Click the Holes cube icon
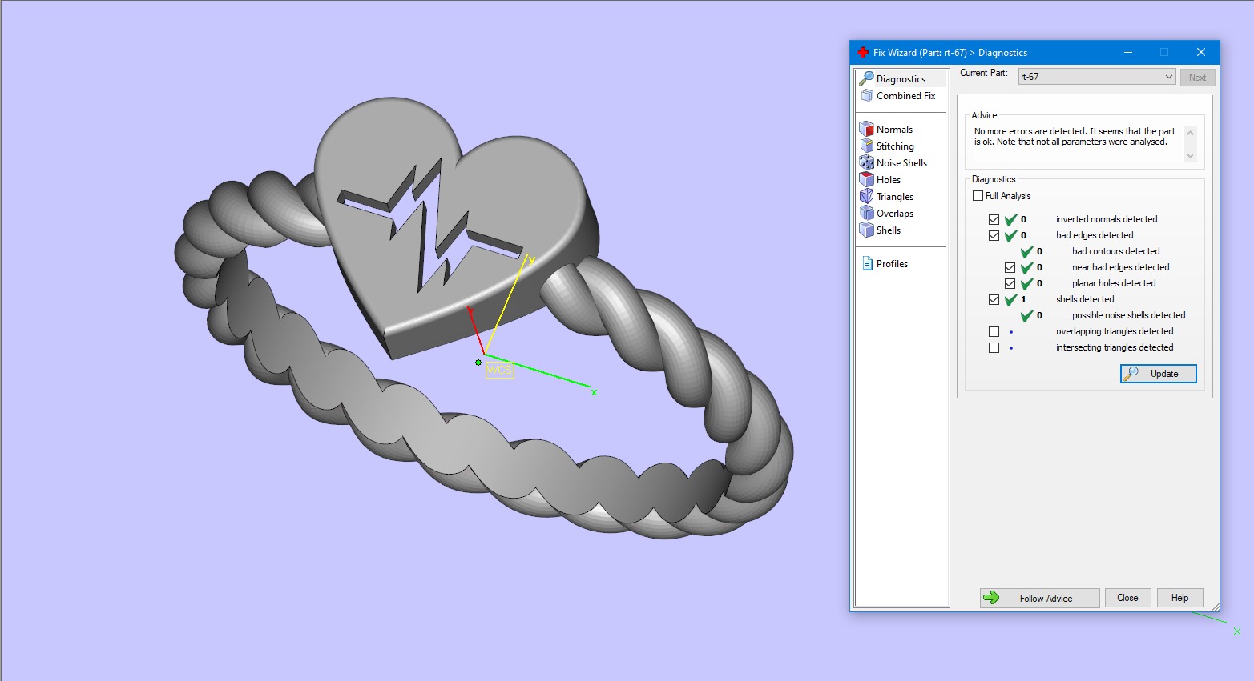The width and height of the screenshot is (1254, 681). click(866, 179)
